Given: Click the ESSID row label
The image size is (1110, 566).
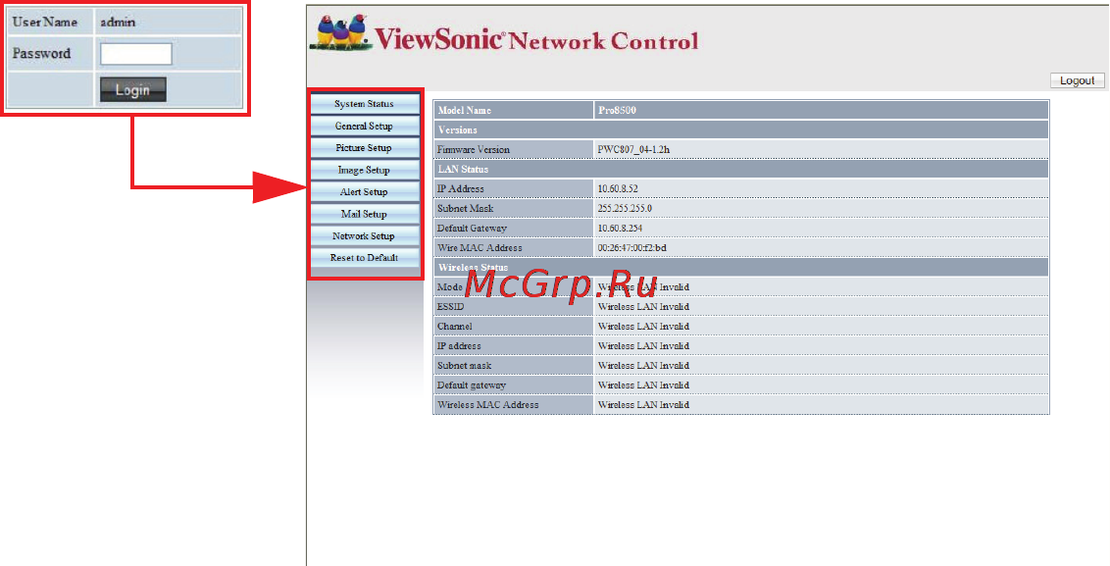Looking at the screenshot, I should pos(451,307).
